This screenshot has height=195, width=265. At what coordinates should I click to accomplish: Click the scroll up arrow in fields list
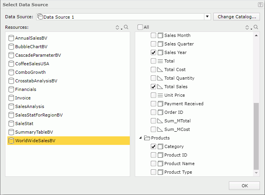(256, 35)
